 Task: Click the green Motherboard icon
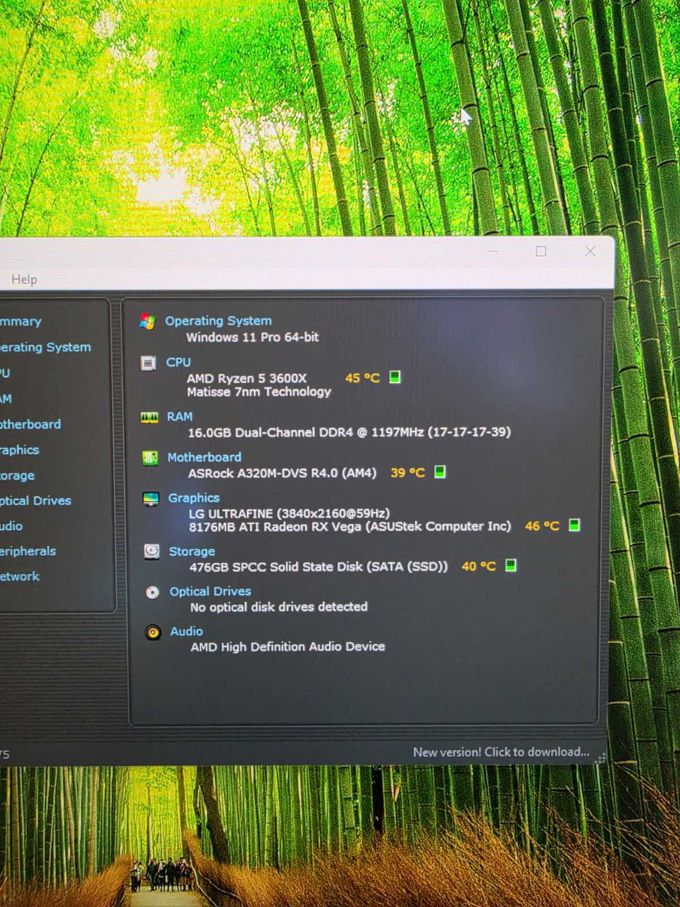[150, 458]
